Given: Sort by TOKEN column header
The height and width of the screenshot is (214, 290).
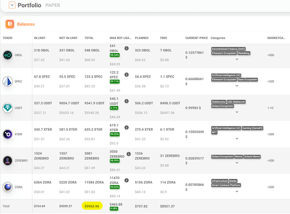Looking at the screenshot, I should (7, 38).
